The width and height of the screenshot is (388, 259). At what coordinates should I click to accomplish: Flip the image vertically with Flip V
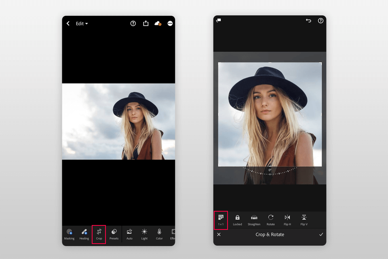coord(304,220)
